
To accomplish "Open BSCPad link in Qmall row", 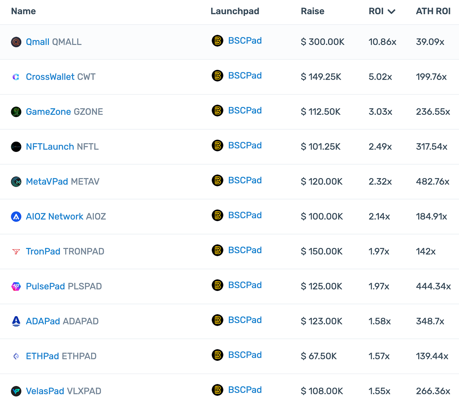I will coord(245,41).
